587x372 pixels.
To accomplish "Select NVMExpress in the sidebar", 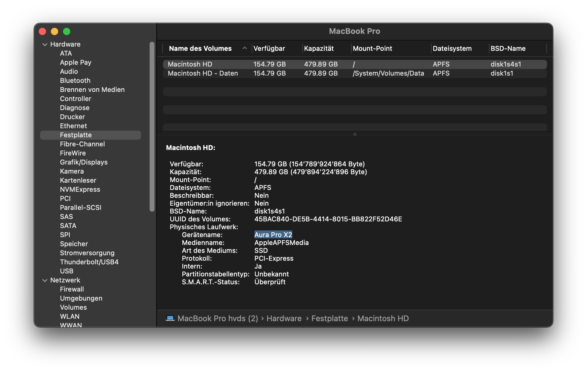I will click(80, 189).
